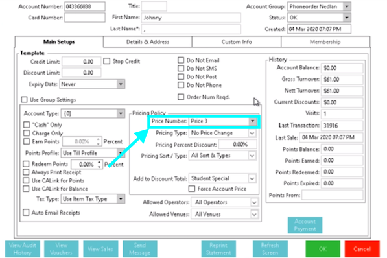Enable the Do Not Phone checkbox
Image resolution: width=387 pixels, height=258 pixels.
(x=181, y=85)
